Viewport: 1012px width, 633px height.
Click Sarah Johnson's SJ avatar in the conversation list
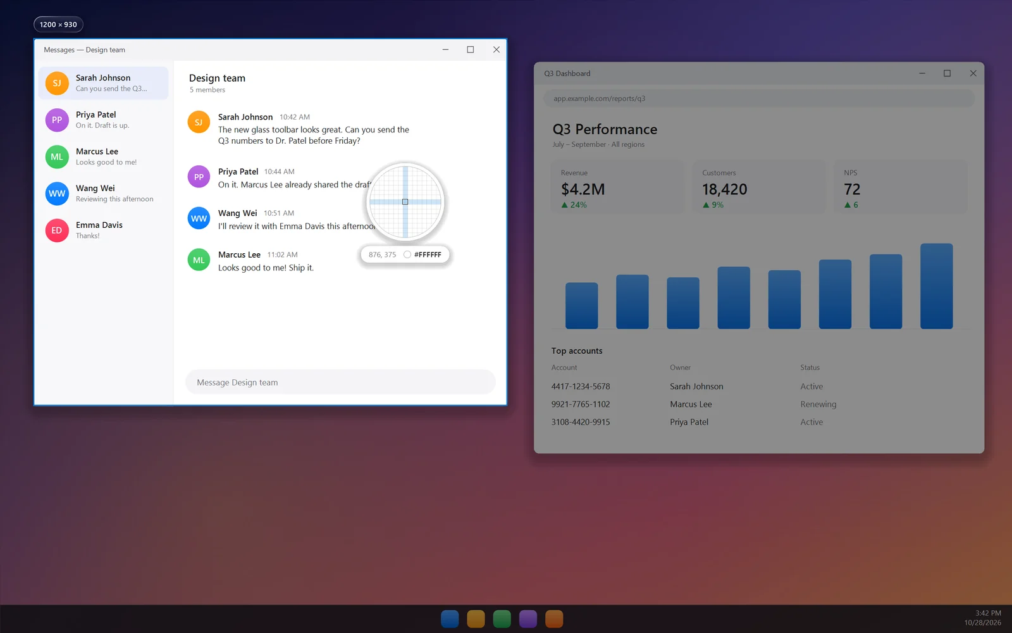click(x=57, y=83)
